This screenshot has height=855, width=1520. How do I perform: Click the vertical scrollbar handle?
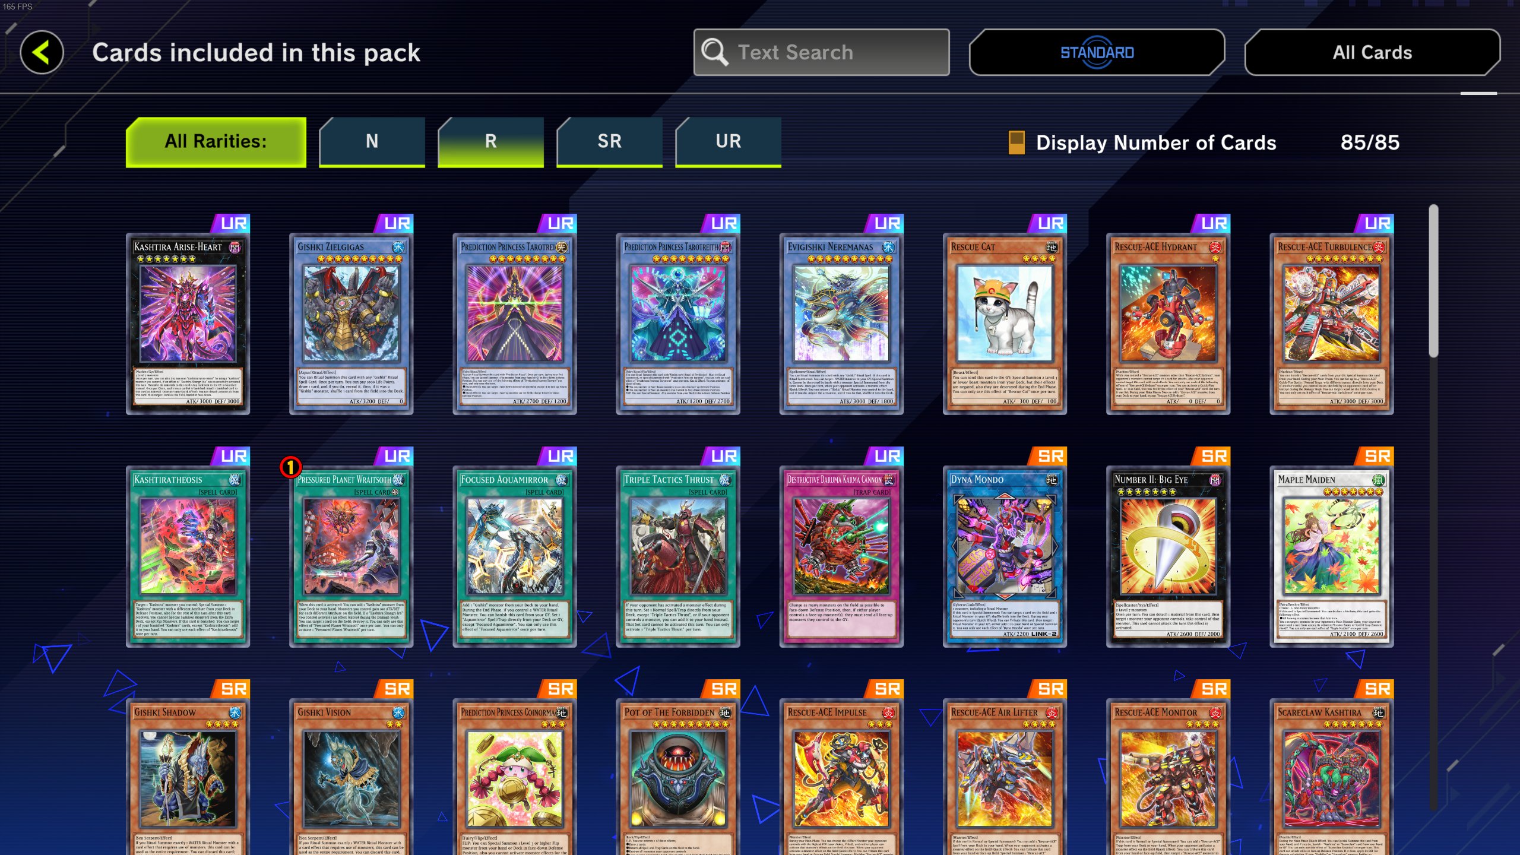click(x=1433, y=280)
